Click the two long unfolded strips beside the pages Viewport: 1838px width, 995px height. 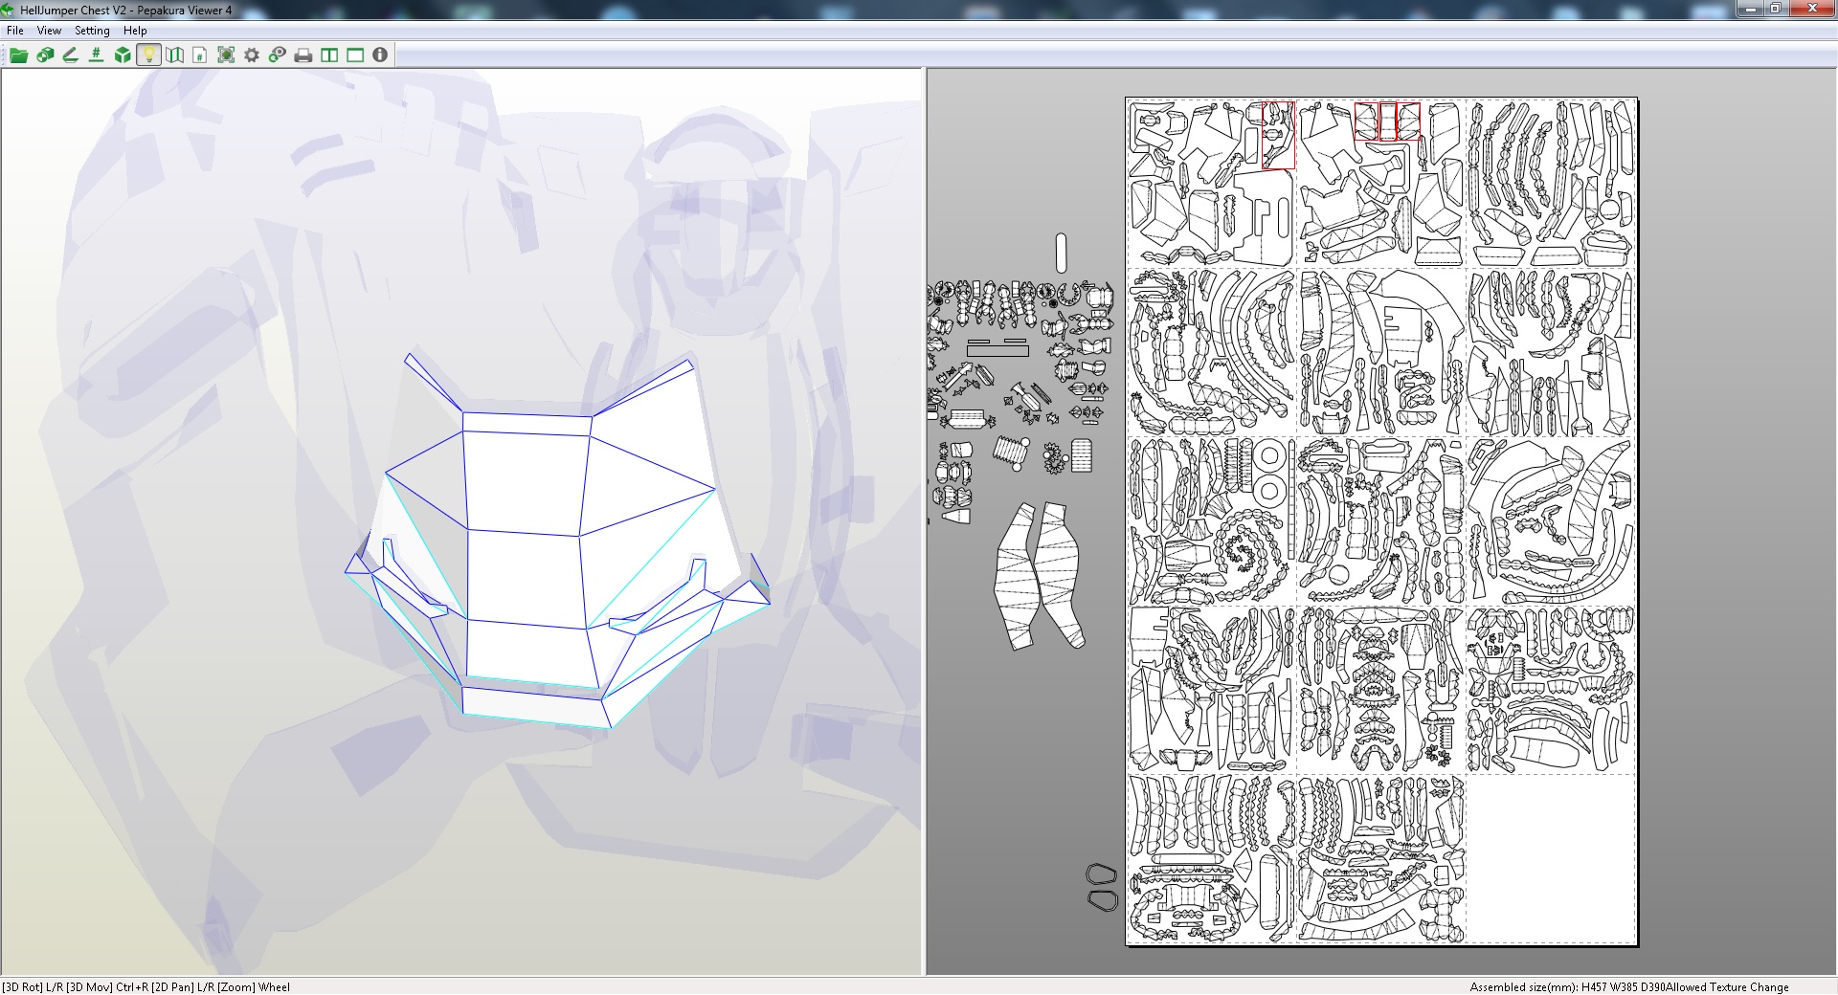(x=1040, y=576)
